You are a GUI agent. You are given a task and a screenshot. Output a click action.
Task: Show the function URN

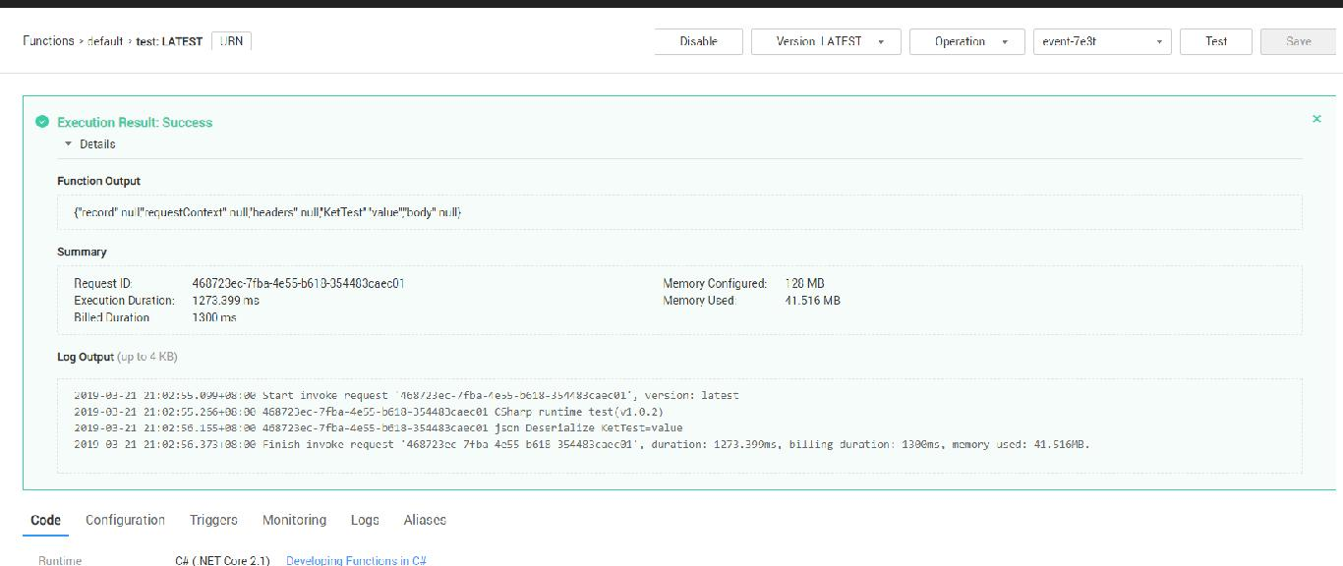[232, 41]
